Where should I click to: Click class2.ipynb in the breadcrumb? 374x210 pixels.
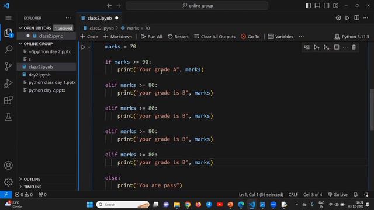click(x=101, y=29)
